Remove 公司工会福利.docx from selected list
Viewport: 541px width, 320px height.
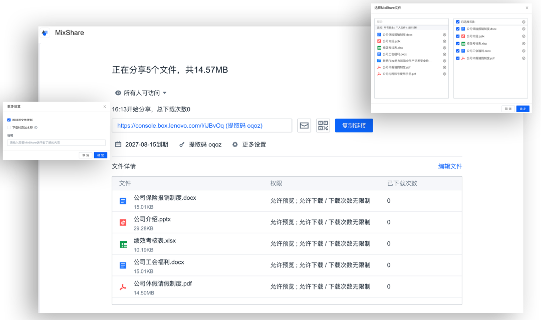pyautogui.click(x=524, y=51)
